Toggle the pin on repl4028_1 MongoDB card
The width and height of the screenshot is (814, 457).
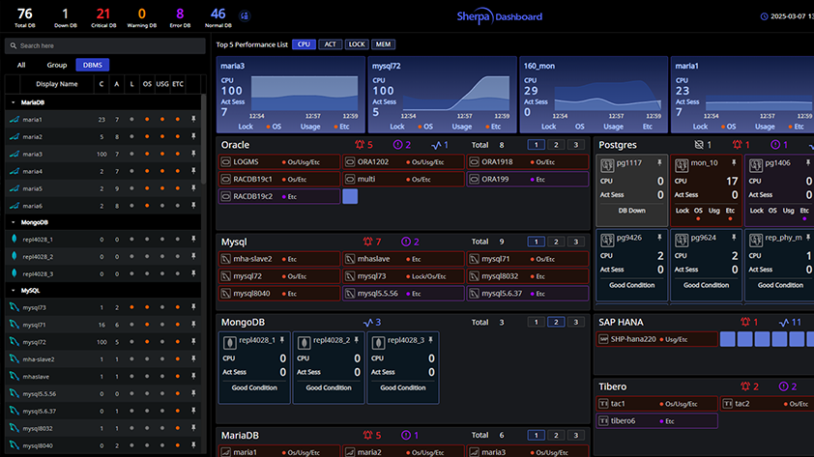(x=282, y=340)
